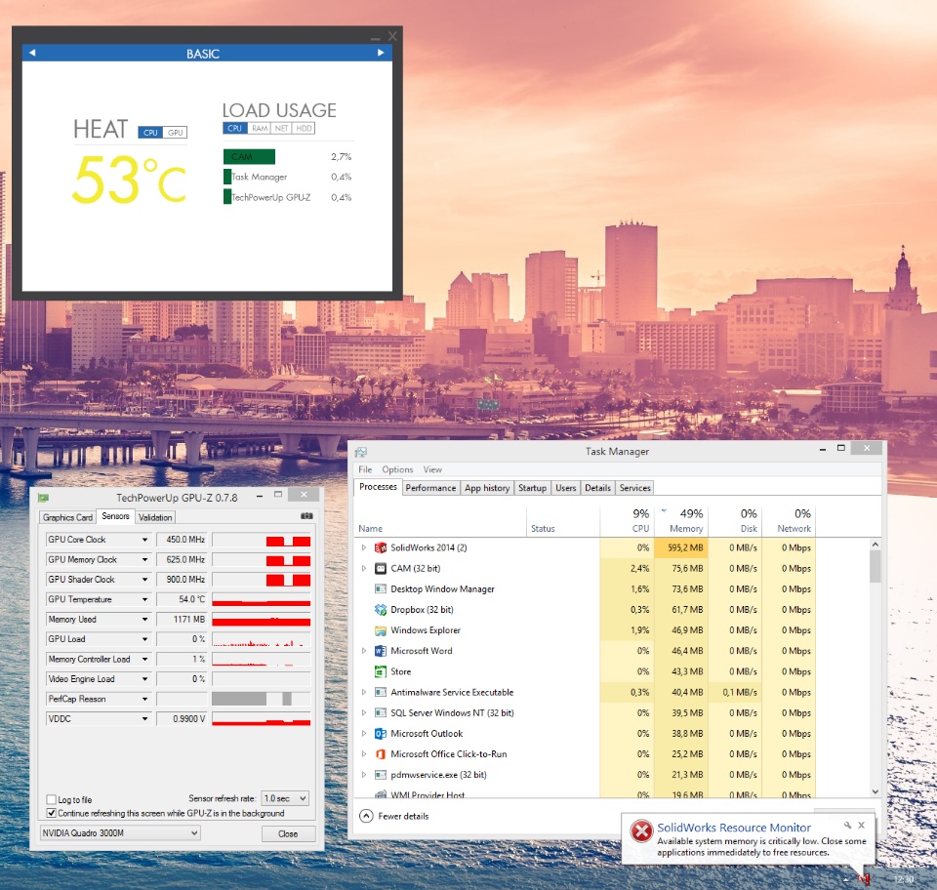Open the Memory Used sensor dropdown

[x=144, y=620]
